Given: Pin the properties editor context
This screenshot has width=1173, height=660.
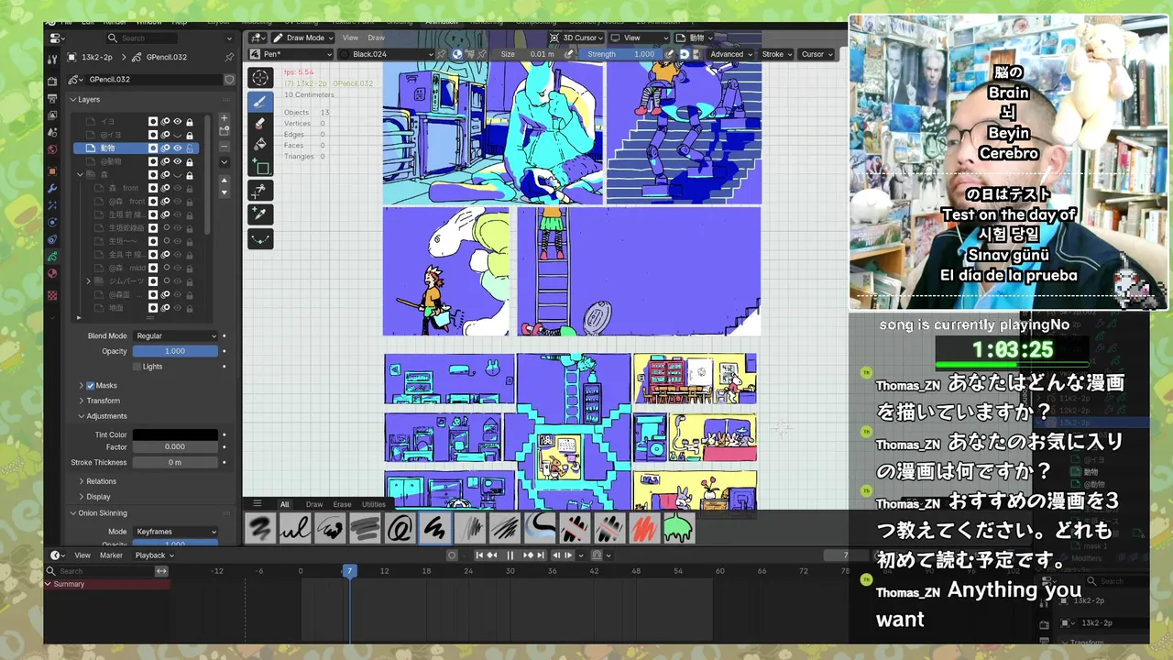Looking at the screenshot, I should tap(229, 57).
